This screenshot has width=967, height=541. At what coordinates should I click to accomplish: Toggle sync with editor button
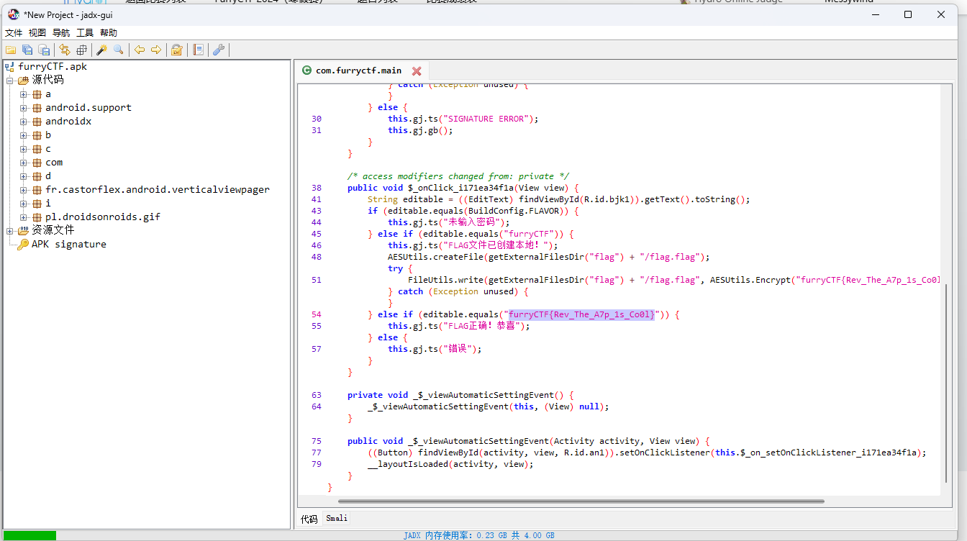pyautogui.click(x=65, y=50)
